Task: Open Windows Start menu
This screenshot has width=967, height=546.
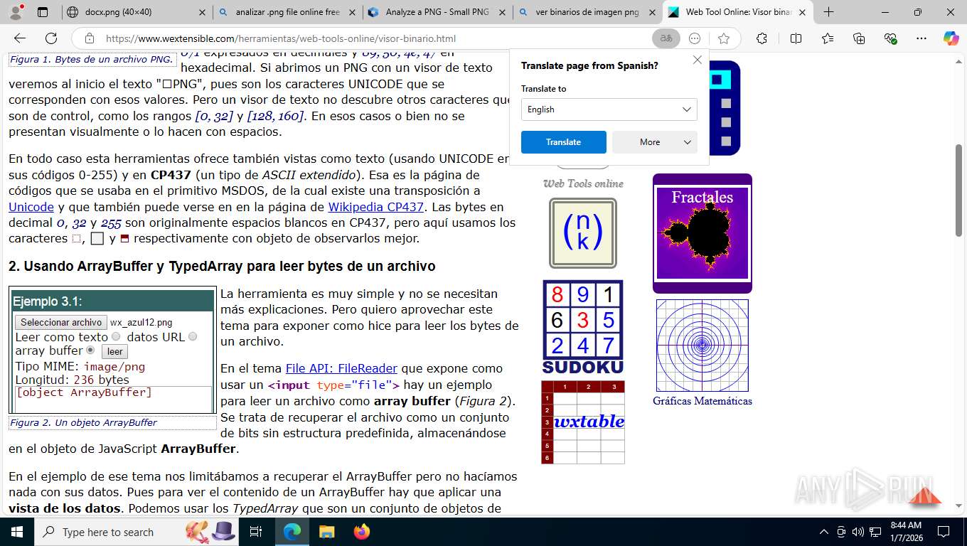Action: point(16,532)
